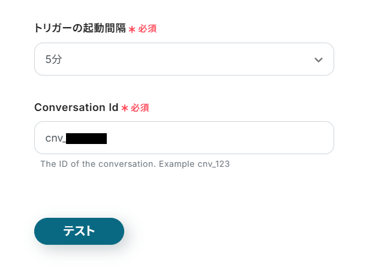Open the トリガーの起動間隔 dropdown
The image size is (372, 267).
(x=184, y=59)
